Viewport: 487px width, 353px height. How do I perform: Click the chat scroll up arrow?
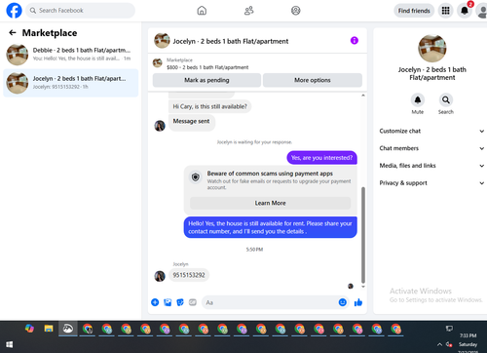363,96
